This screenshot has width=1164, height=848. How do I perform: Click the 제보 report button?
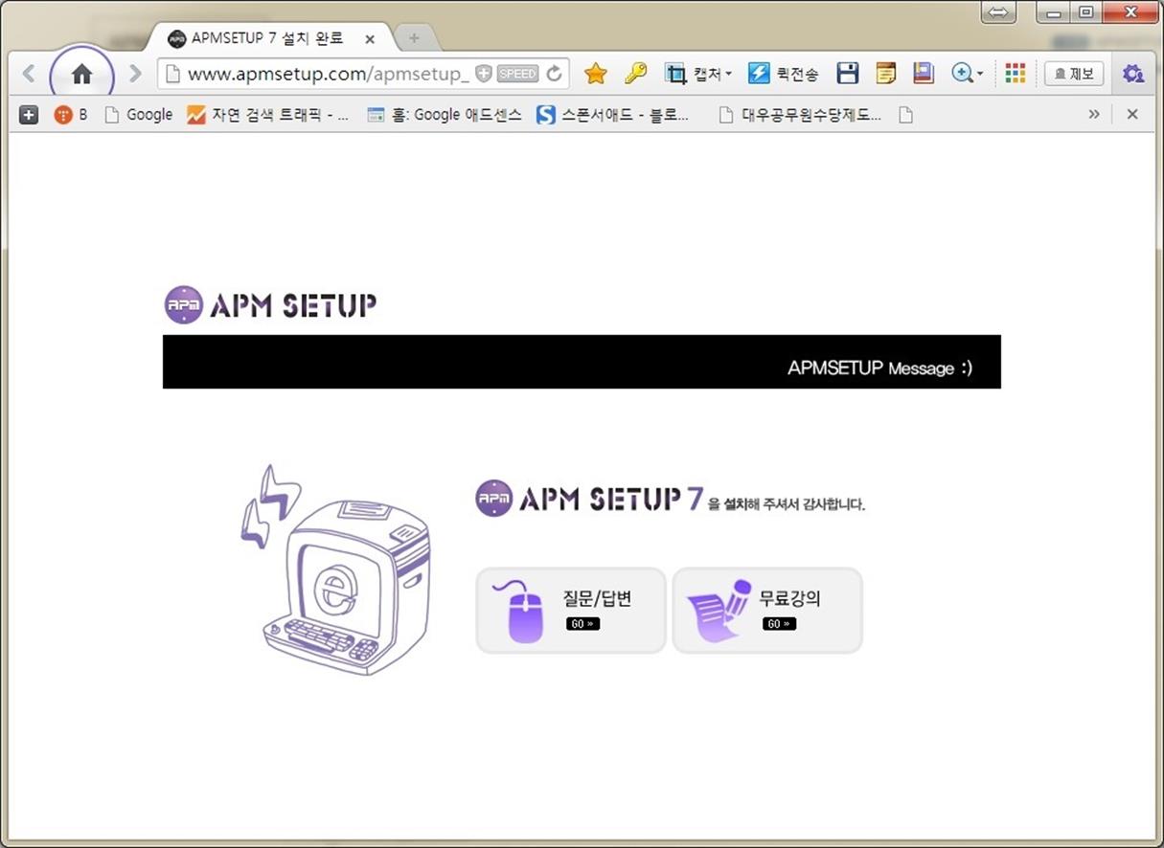pos(1074,74)
